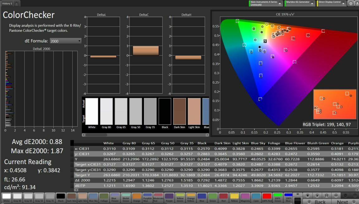Click the refresh icon near Next button
The width and height of the screenshot is (359, 204).
[x=345, y=196]
